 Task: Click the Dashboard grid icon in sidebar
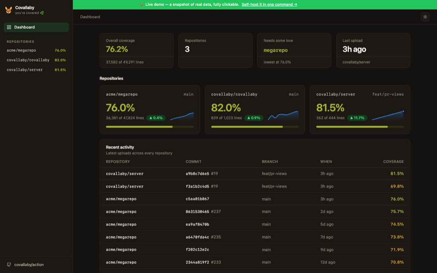tap(9, 27)
